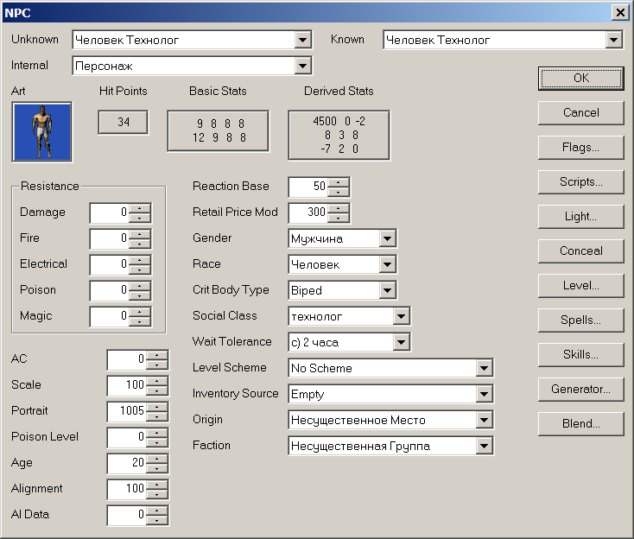Open the Flags dialog
Viewport: 634px width, 539px height.
580,147
